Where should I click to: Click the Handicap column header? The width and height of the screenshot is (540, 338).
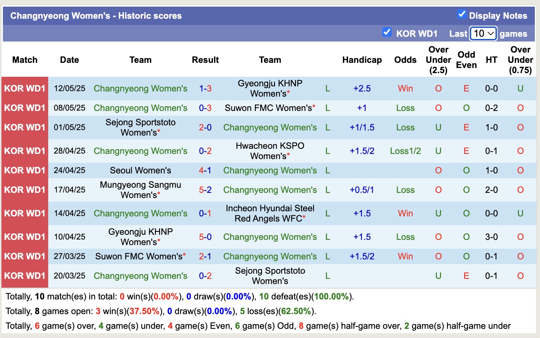click(x=362, y=60)
